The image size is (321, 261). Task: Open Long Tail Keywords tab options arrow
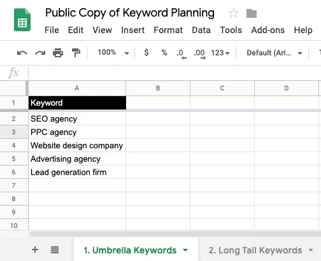(x=311, y=250)
